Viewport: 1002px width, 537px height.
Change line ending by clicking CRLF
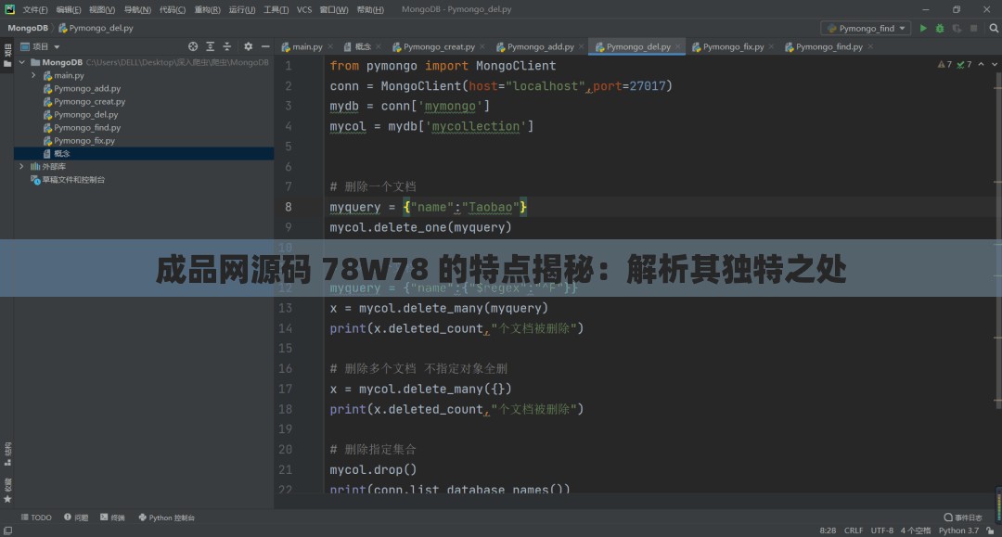click(x=853, y=531)
